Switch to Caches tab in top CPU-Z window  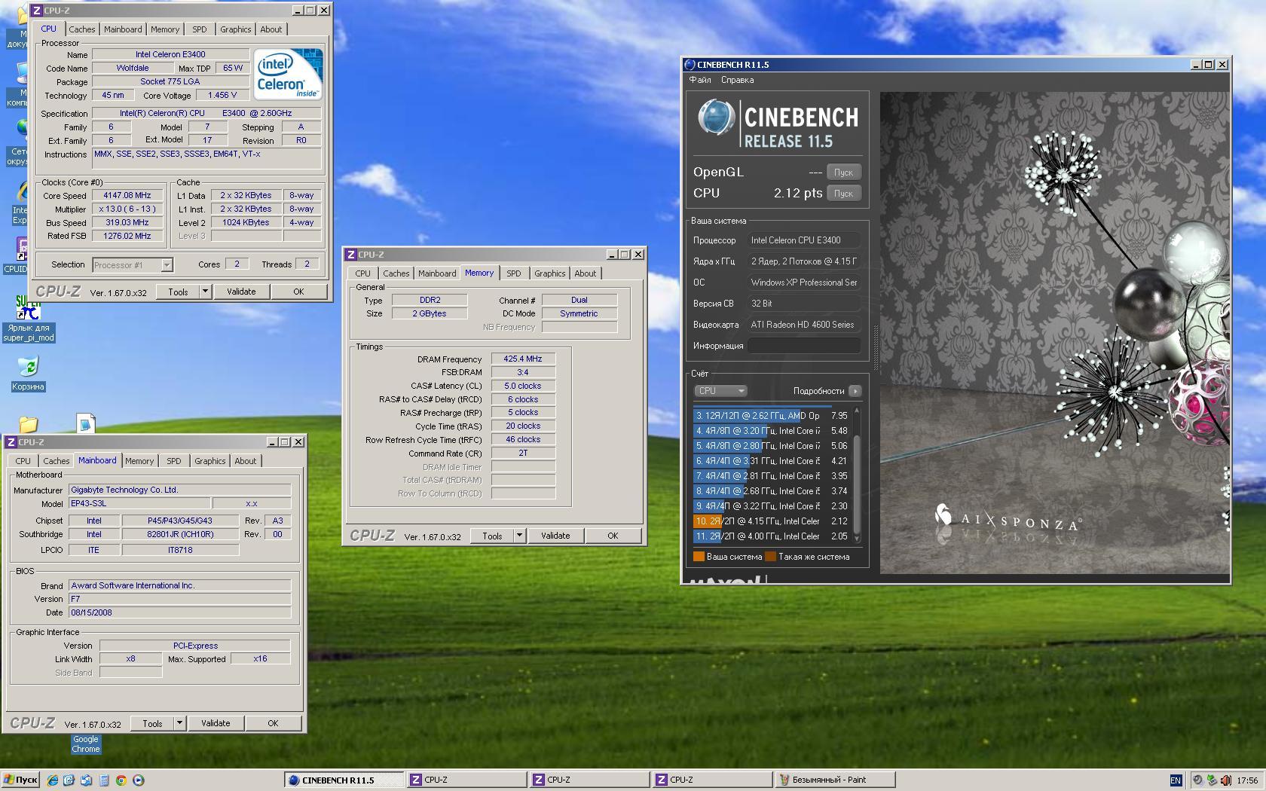coord(82,29)
